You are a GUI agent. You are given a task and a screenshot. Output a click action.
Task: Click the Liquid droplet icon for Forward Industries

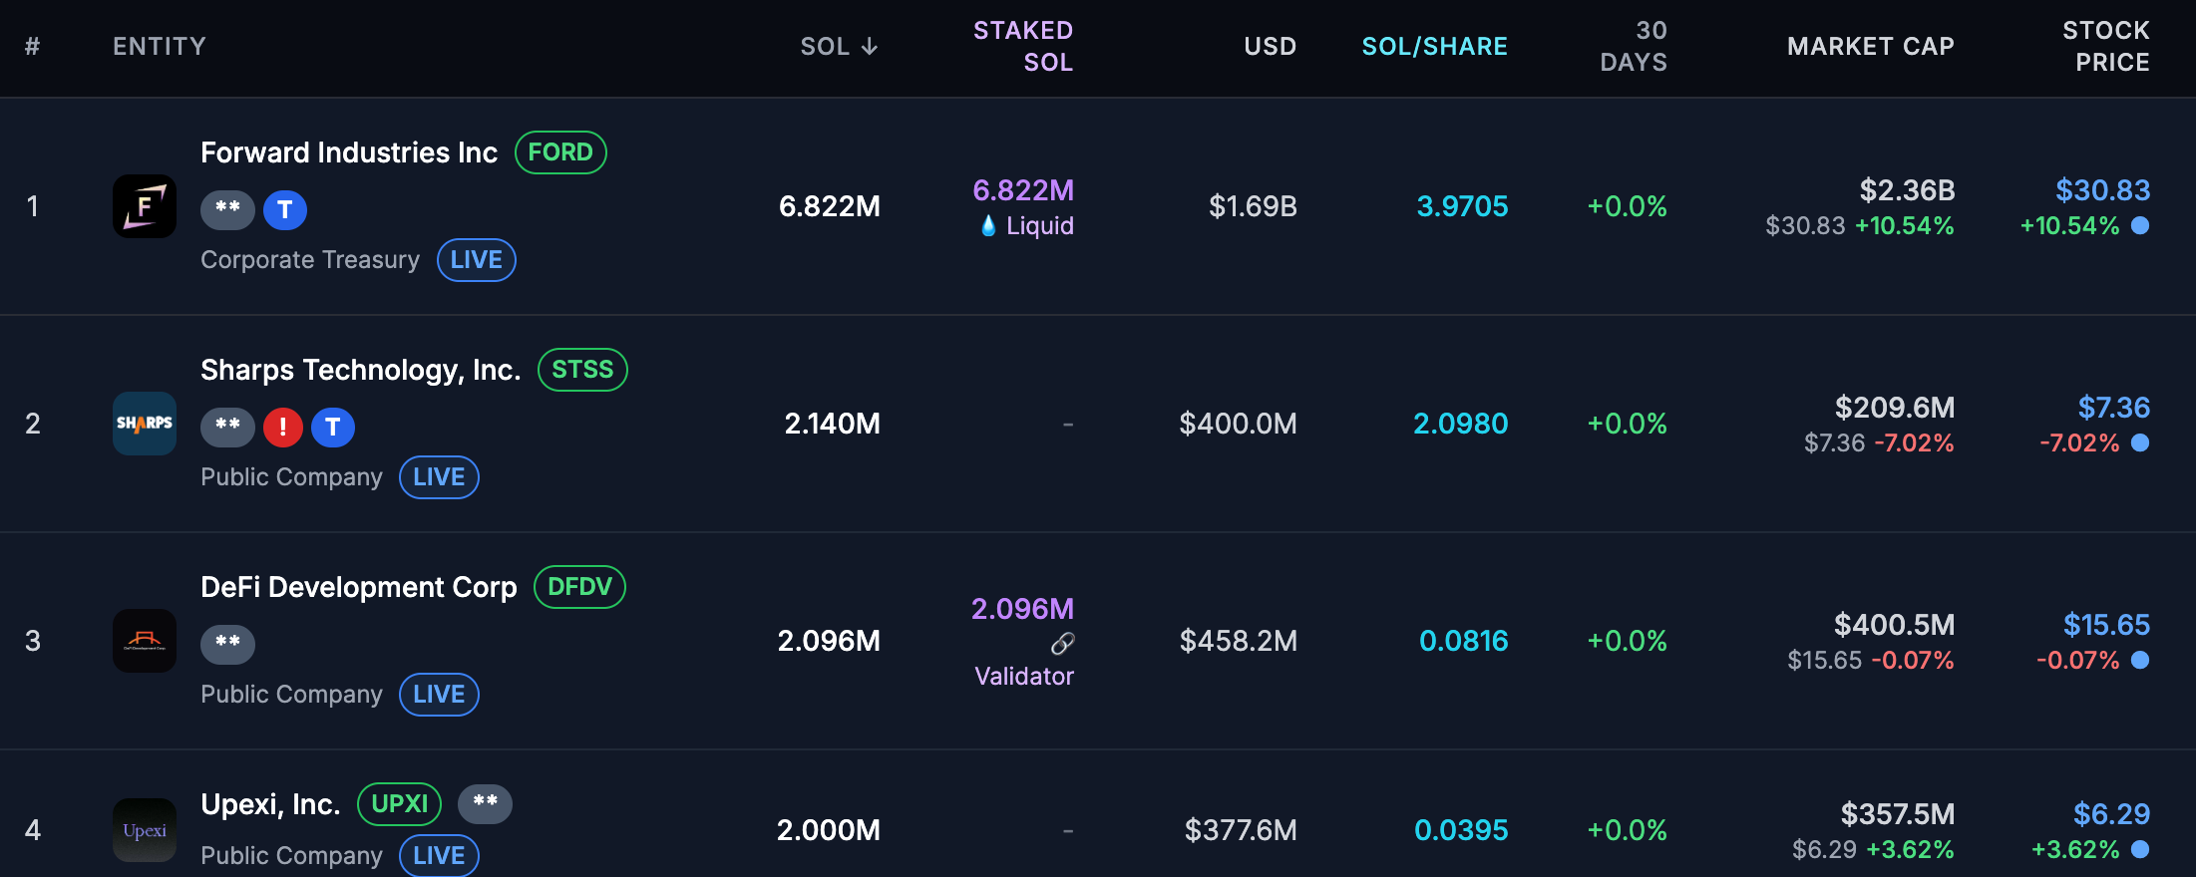point(988,226)
